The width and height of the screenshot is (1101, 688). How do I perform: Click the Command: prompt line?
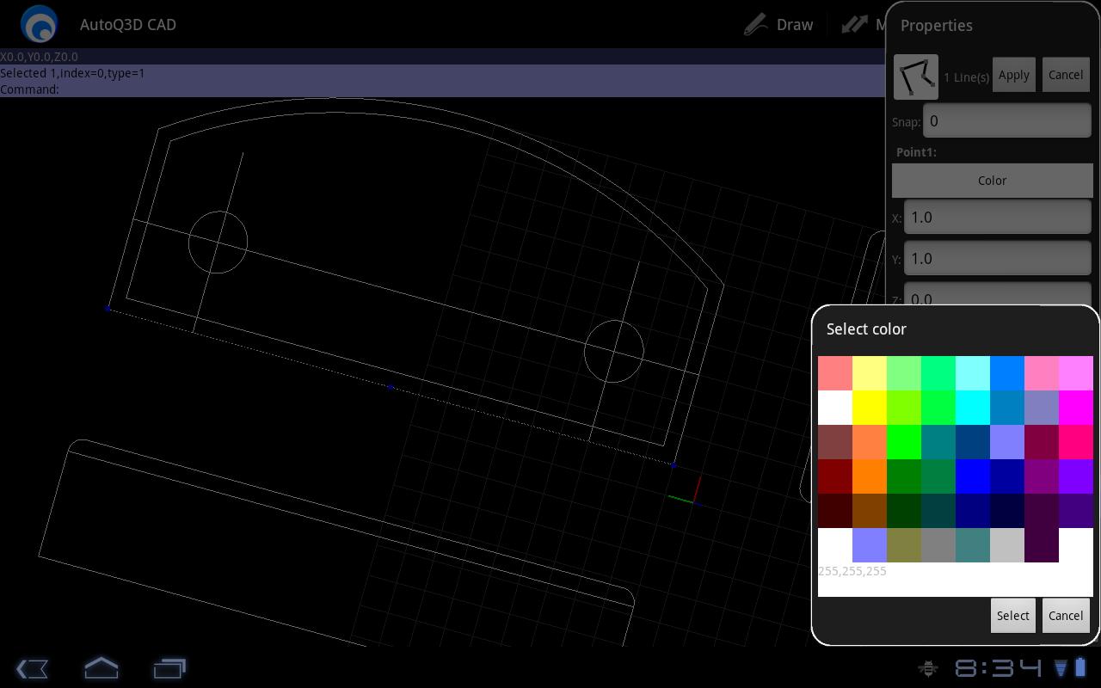click(30, 89)
